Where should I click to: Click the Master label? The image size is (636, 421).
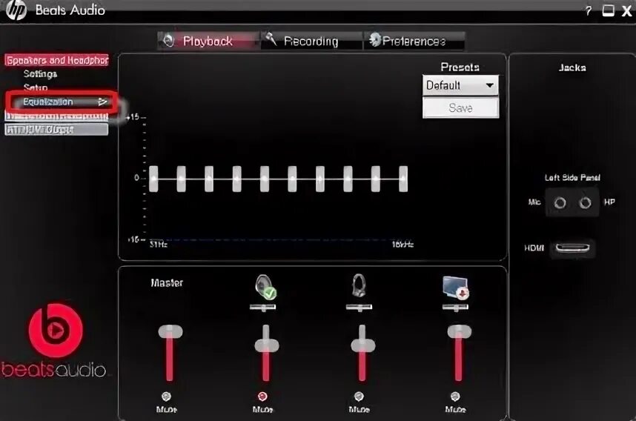[167, 282]
